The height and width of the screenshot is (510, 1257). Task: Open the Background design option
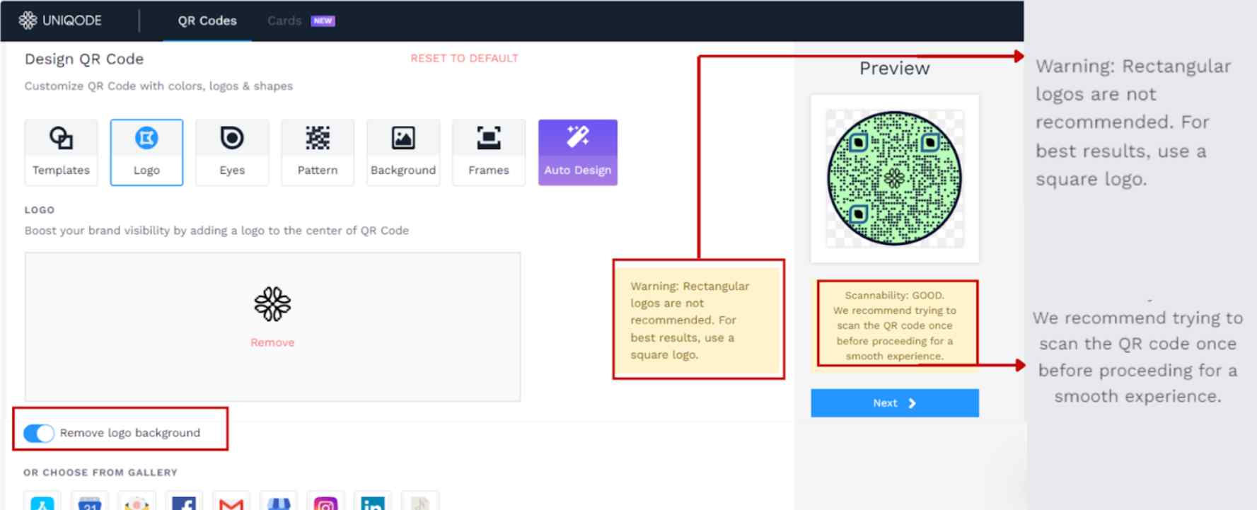[403, 152]
